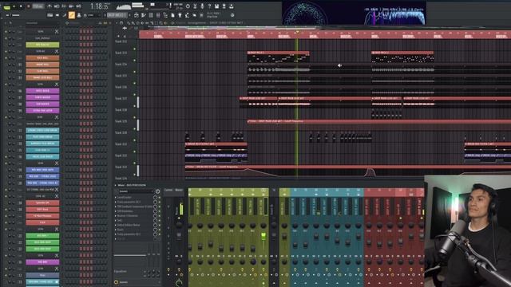Click the Piano roll view toolbar icon

tap(144, 15)
